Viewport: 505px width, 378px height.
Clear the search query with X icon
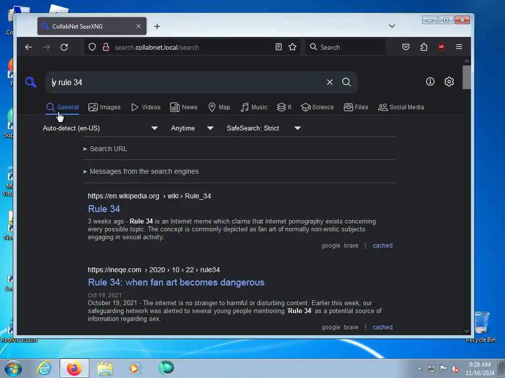tap(330, 82)
